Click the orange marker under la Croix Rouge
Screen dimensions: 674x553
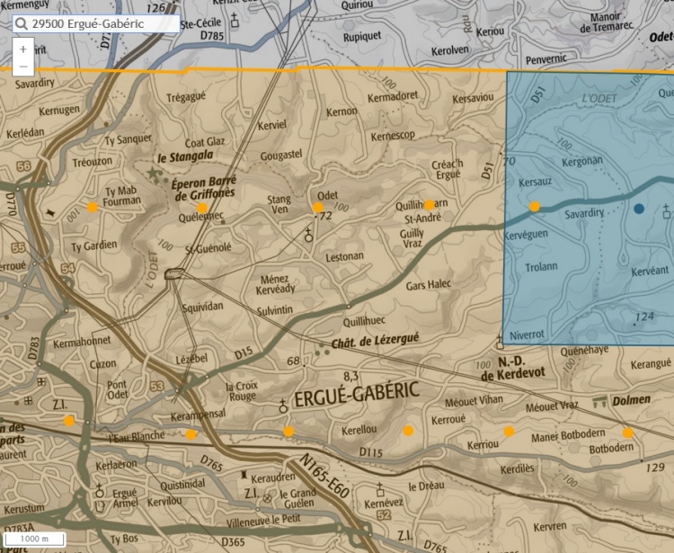[x=288, y=432]
